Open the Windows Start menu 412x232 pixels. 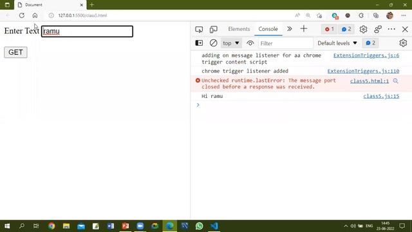[x=7, y=226]
